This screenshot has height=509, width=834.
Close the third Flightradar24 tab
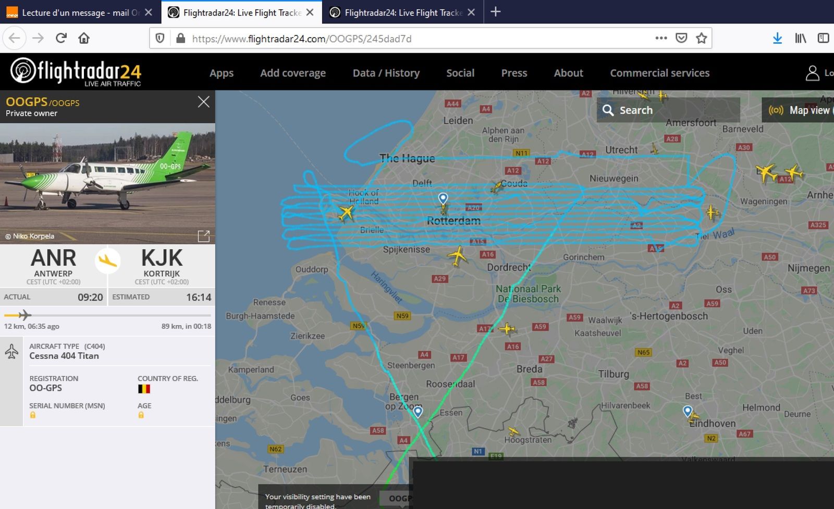[x=471, y=12]
